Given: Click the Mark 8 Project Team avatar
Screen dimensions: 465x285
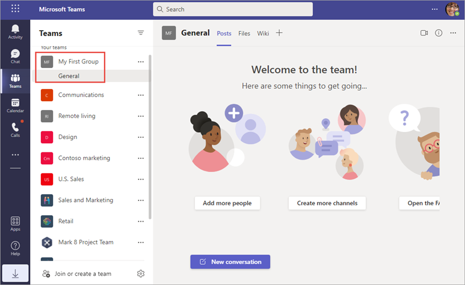Looking at the screenshot, I should [x=47, y=242].
